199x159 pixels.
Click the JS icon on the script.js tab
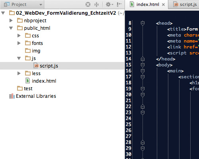tap(176, 4)
